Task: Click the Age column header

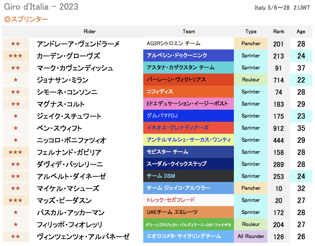Action: click(x=301, y=32)
